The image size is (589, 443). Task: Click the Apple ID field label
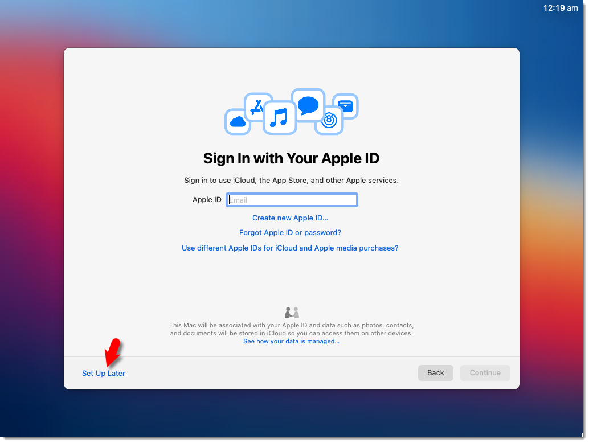point(207,200)
